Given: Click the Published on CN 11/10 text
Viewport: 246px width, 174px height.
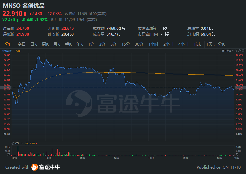Looking at the screenshot, I should point(219,167).
